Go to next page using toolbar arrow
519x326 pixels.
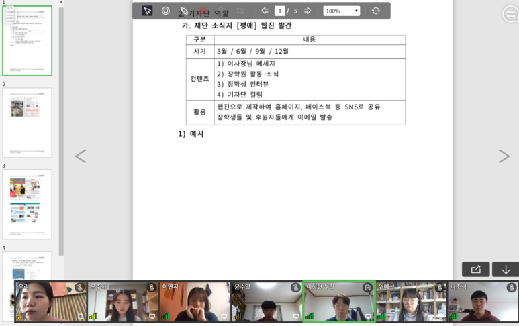(308, 11)
